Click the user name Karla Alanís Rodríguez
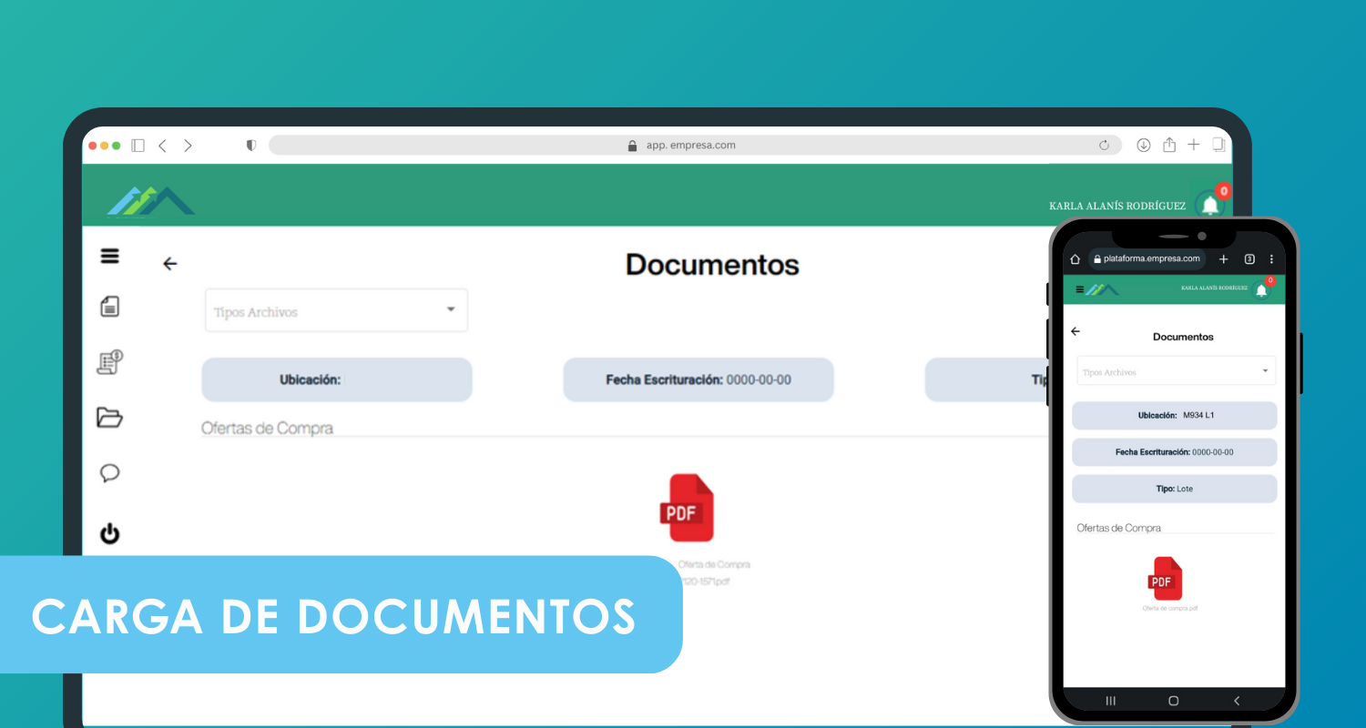 [x=1117, y=207]
